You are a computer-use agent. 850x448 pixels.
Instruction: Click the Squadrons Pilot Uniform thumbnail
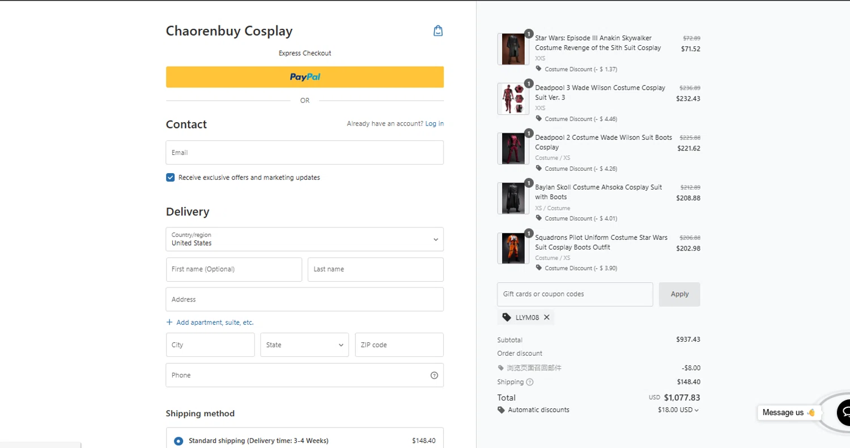point(513,248)
